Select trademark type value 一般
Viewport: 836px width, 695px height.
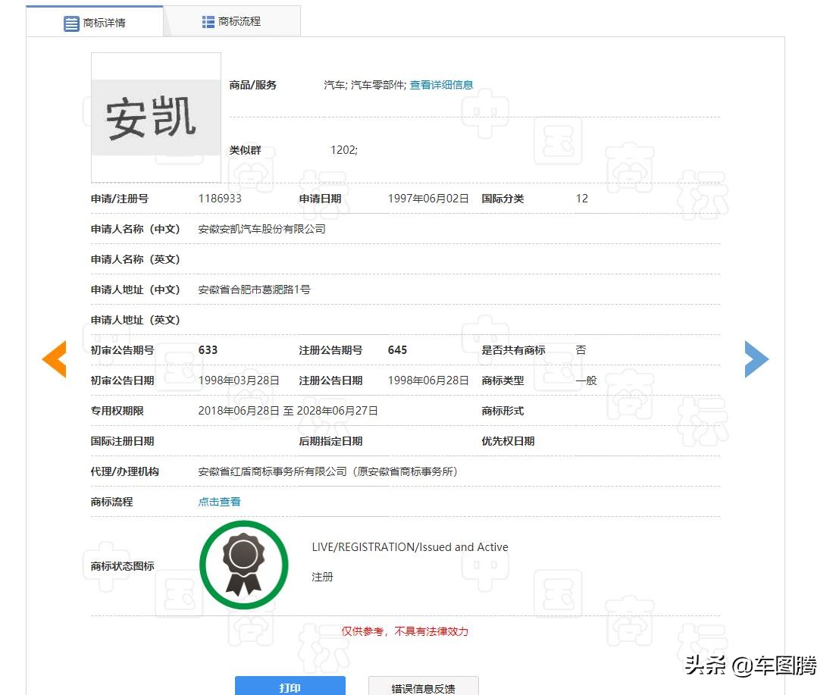[x=586, y=380]
